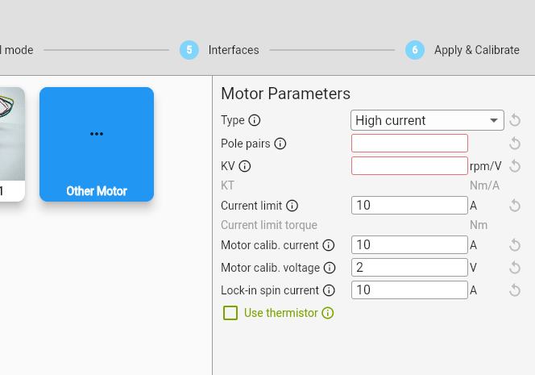
Task: Reset Pole pairs field
Action: 515,144
